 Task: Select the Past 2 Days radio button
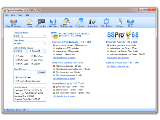(16, 60)
